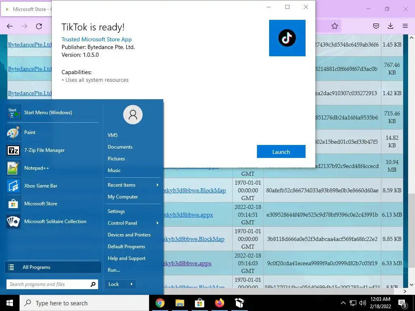Screen dimensions: 415x311
Task: Open Settings from Start menu
Action: pos(116,211)
